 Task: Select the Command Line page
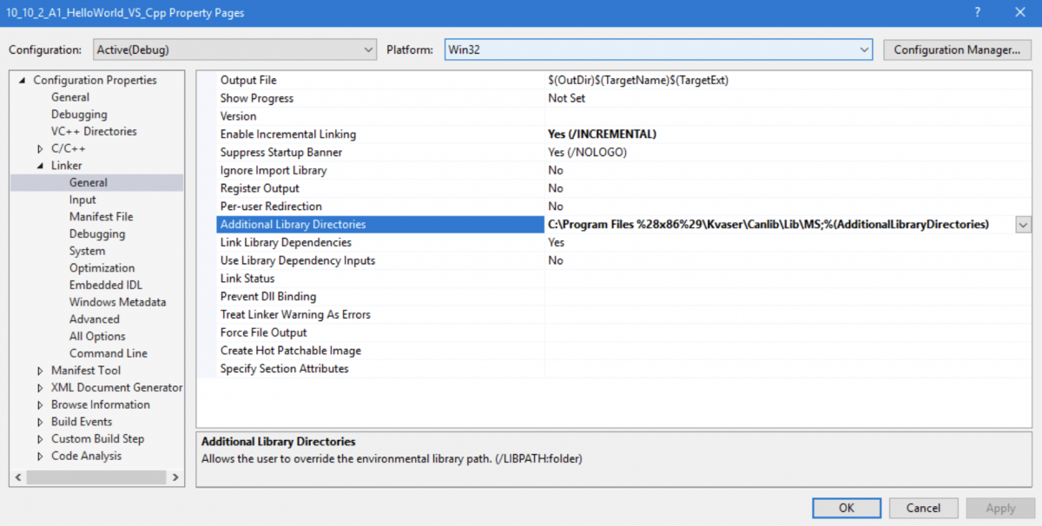pyautogui.click(x=108, y=352)
